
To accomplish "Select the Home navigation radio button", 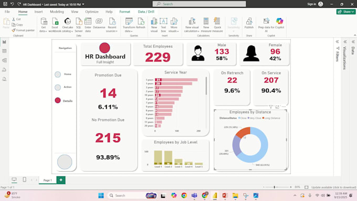I will coord(58,75).
